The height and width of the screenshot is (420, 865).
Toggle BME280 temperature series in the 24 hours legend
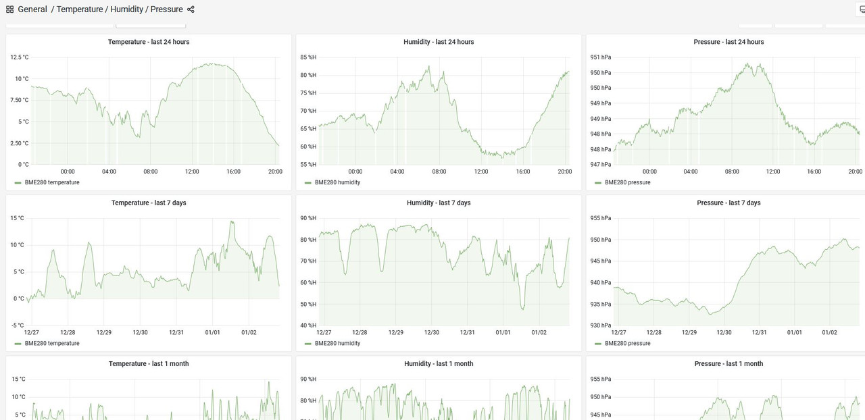click(52, 182)
